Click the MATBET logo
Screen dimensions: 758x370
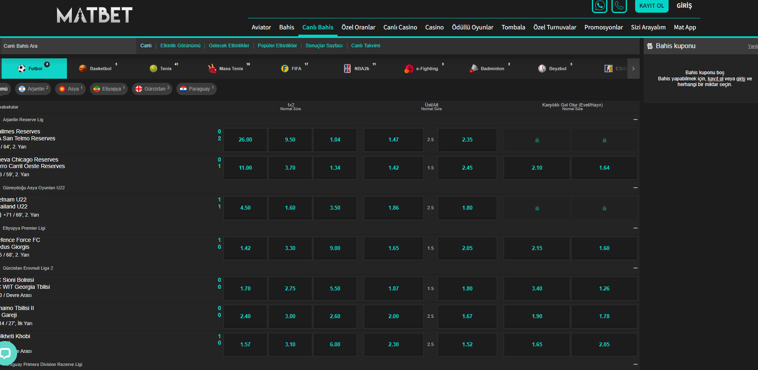click(x=94, y=16)
